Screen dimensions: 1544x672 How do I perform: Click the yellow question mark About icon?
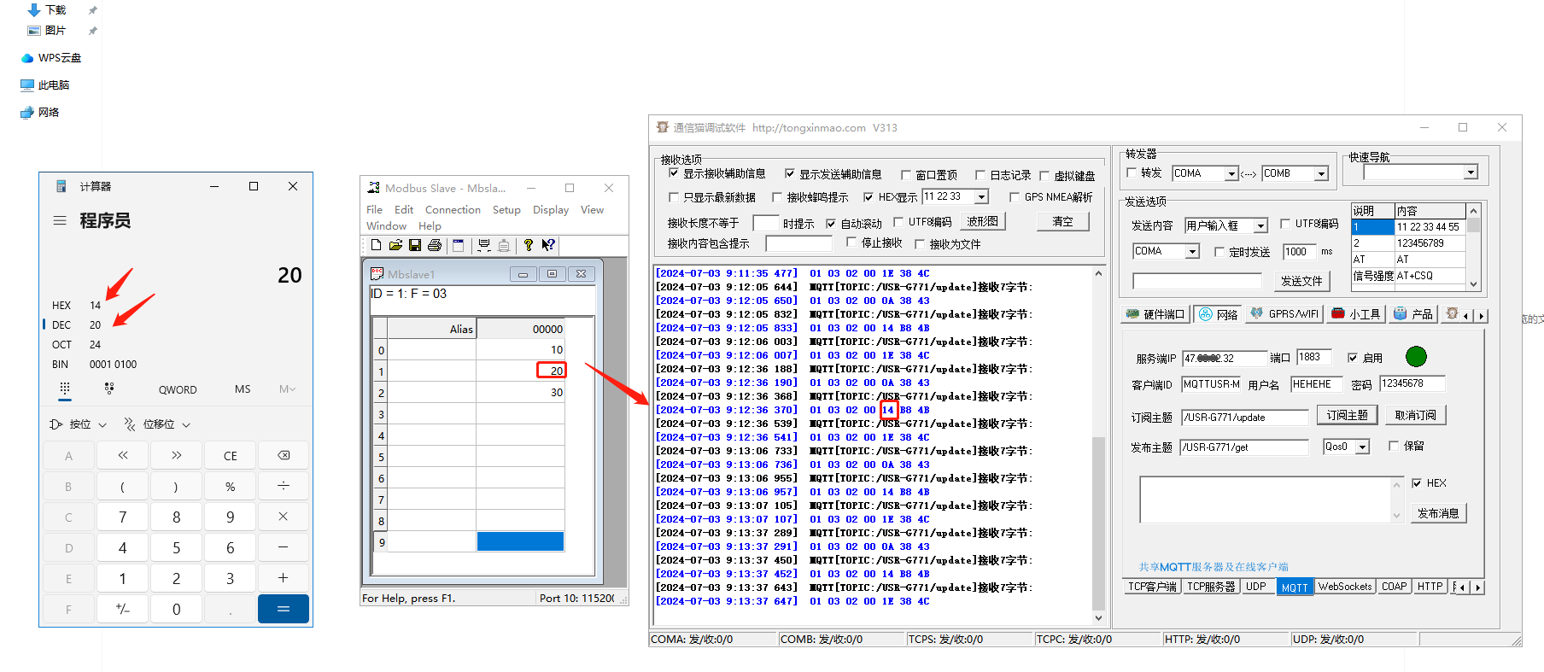coord(529,246)
